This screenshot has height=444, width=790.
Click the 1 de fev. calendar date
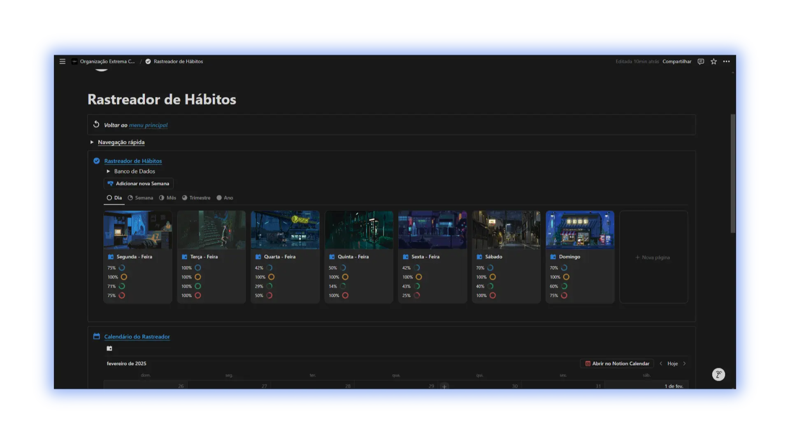pos(674,386)
